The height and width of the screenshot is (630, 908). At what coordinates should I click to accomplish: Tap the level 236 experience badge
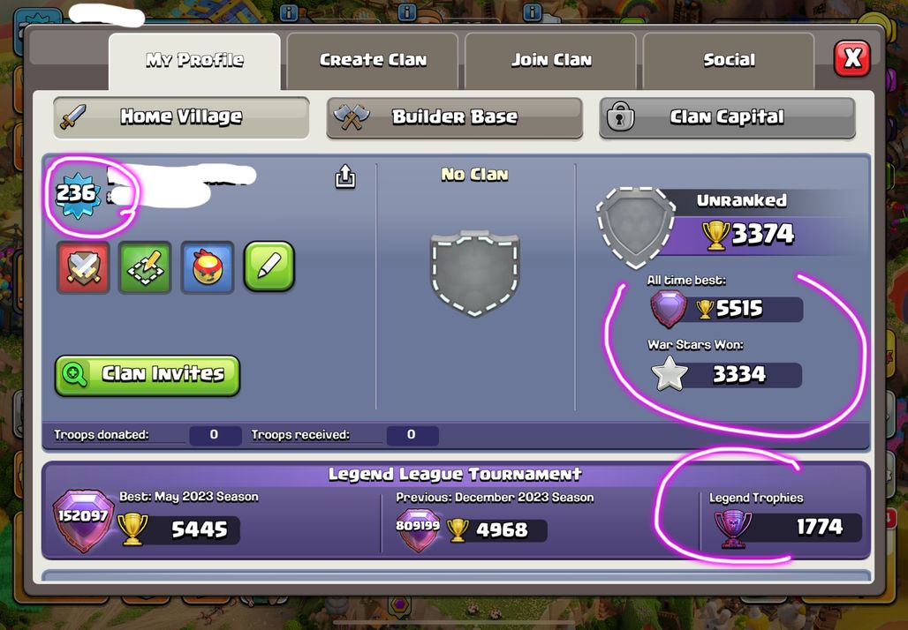coord(77,193)
